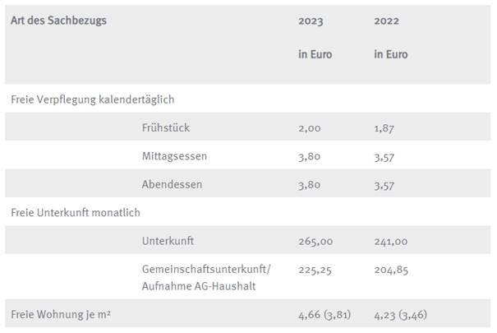Click the Abendessen row label
The width and height of the screenshot is (497, 333).
172,184
